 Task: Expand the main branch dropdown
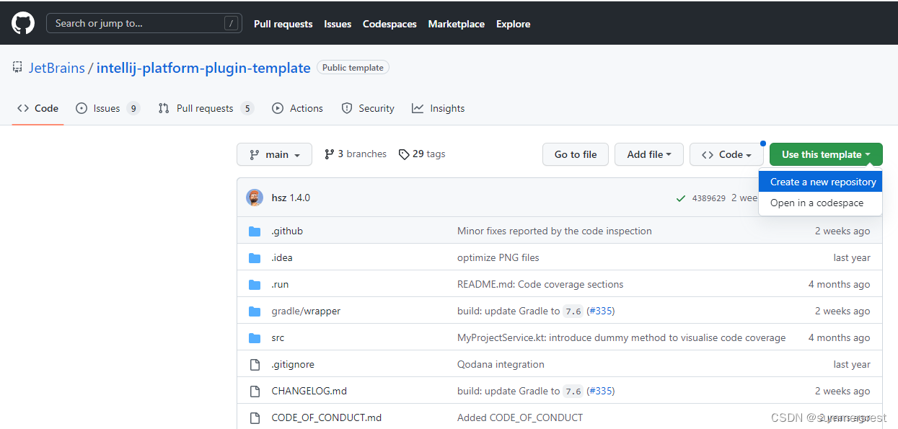(x=274, y=154)
